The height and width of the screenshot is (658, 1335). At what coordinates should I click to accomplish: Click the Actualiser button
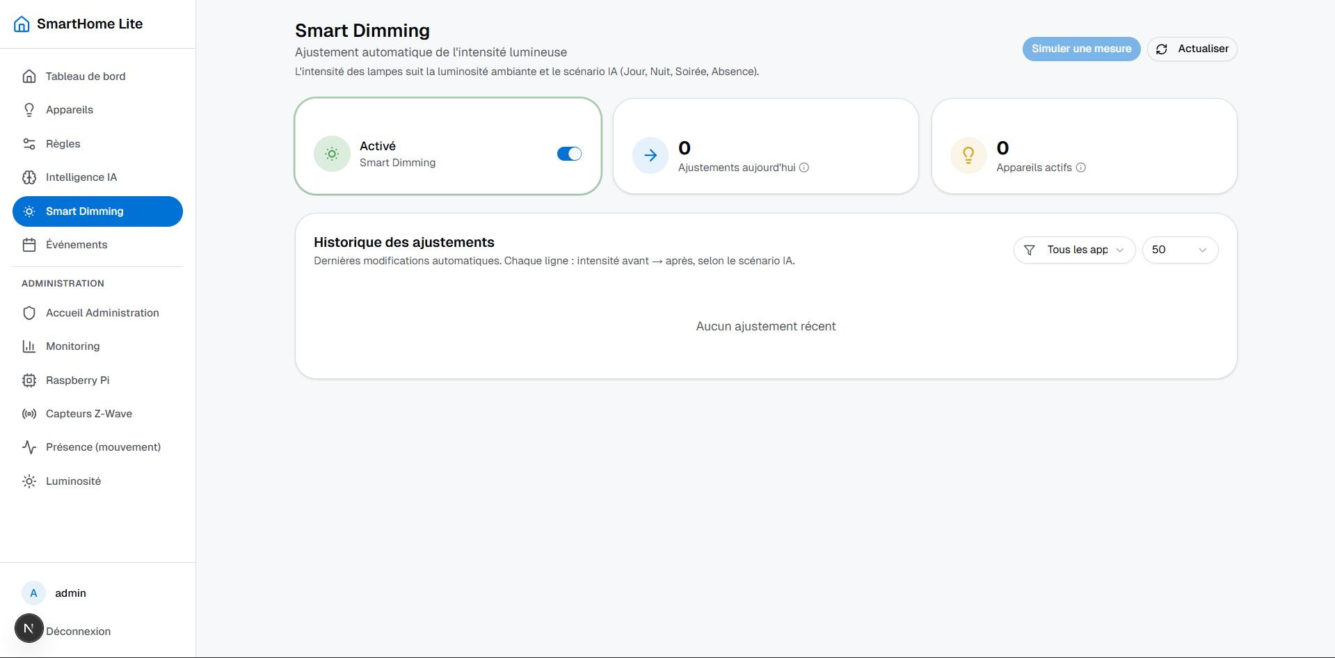tap(1192, 49)
